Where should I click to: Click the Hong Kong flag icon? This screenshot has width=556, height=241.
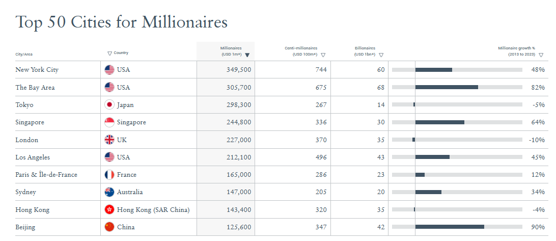click(109, 209)
